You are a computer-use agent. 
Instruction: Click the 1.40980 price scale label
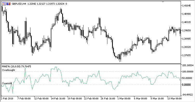(186, 14)
